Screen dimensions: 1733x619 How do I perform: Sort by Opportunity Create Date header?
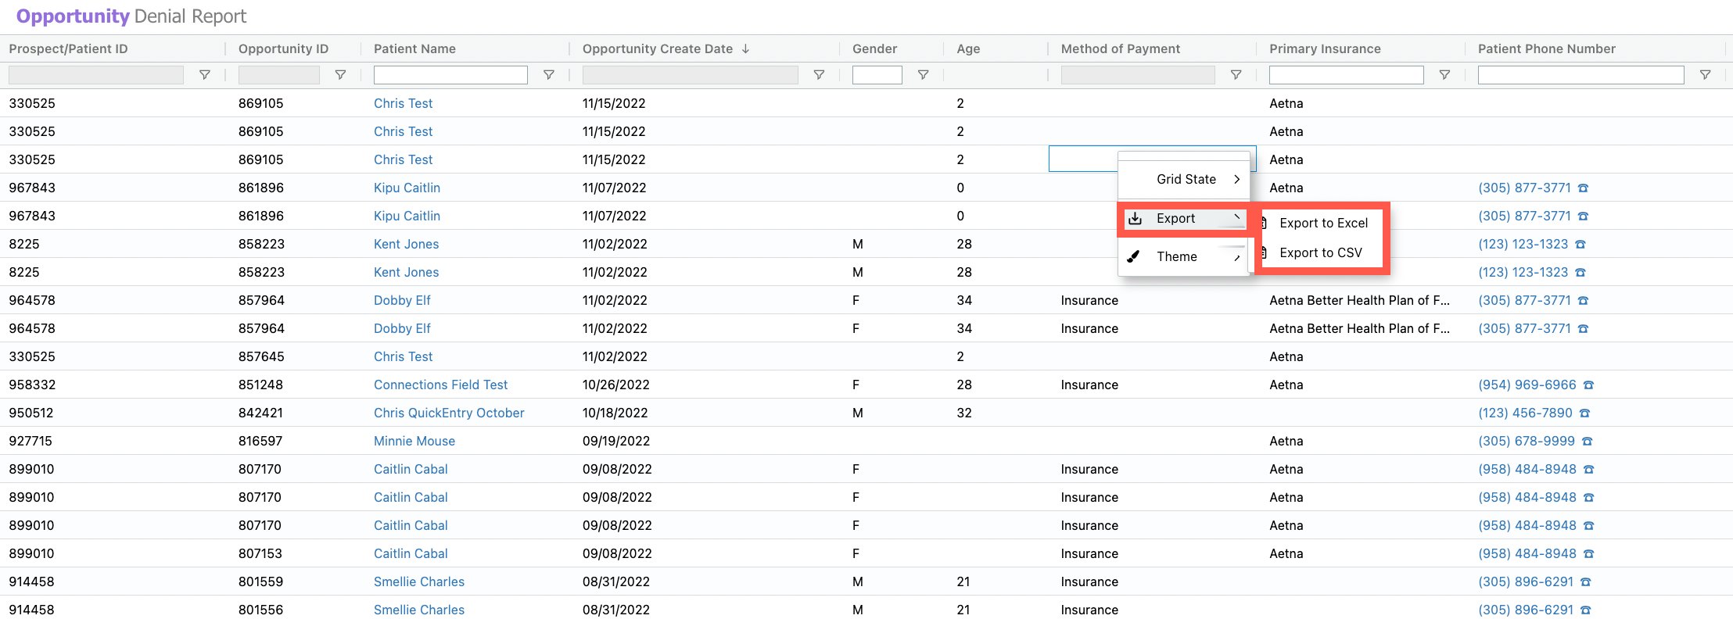click(657, 48)
